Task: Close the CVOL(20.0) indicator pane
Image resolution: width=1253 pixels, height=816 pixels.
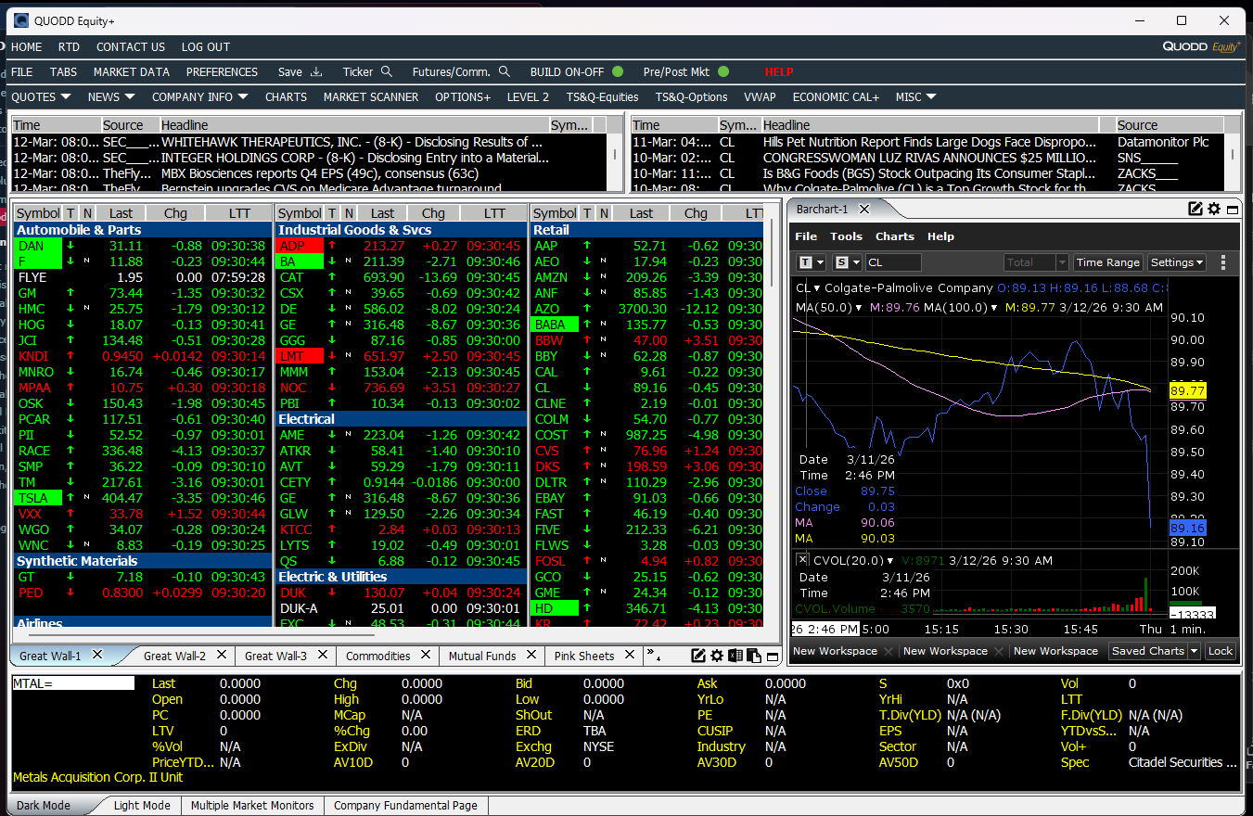Action: [803, 560]
